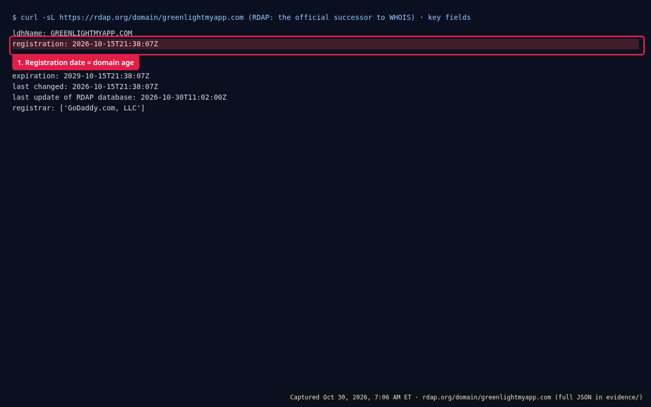The height and width of the screenshot is (407, 651).
Task: Select the last update of RDAP database line
Action: tap(120, 97)
